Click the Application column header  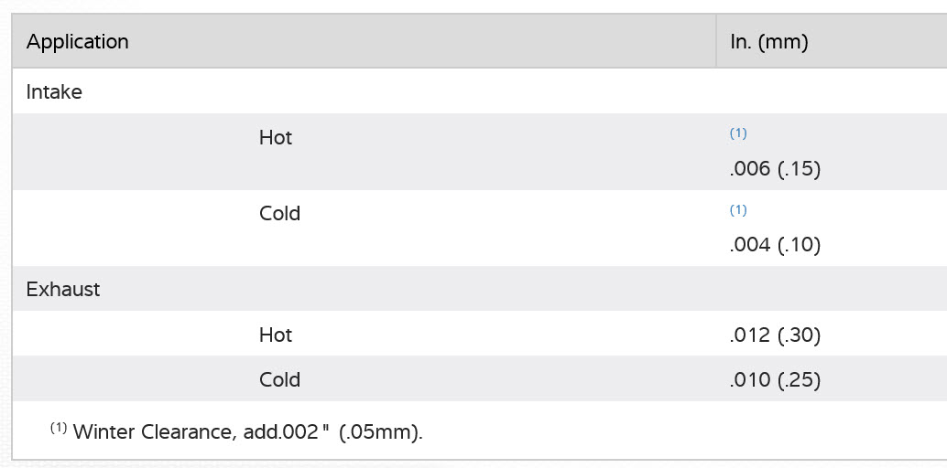pyautogui.click(x=78, y=42)
